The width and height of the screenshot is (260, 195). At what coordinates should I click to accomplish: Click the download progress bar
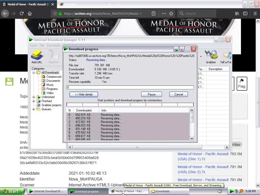[x=130, y=87]
